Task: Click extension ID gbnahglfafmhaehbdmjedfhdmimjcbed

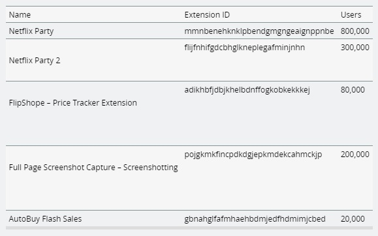Action: click(x=255, y=219)
